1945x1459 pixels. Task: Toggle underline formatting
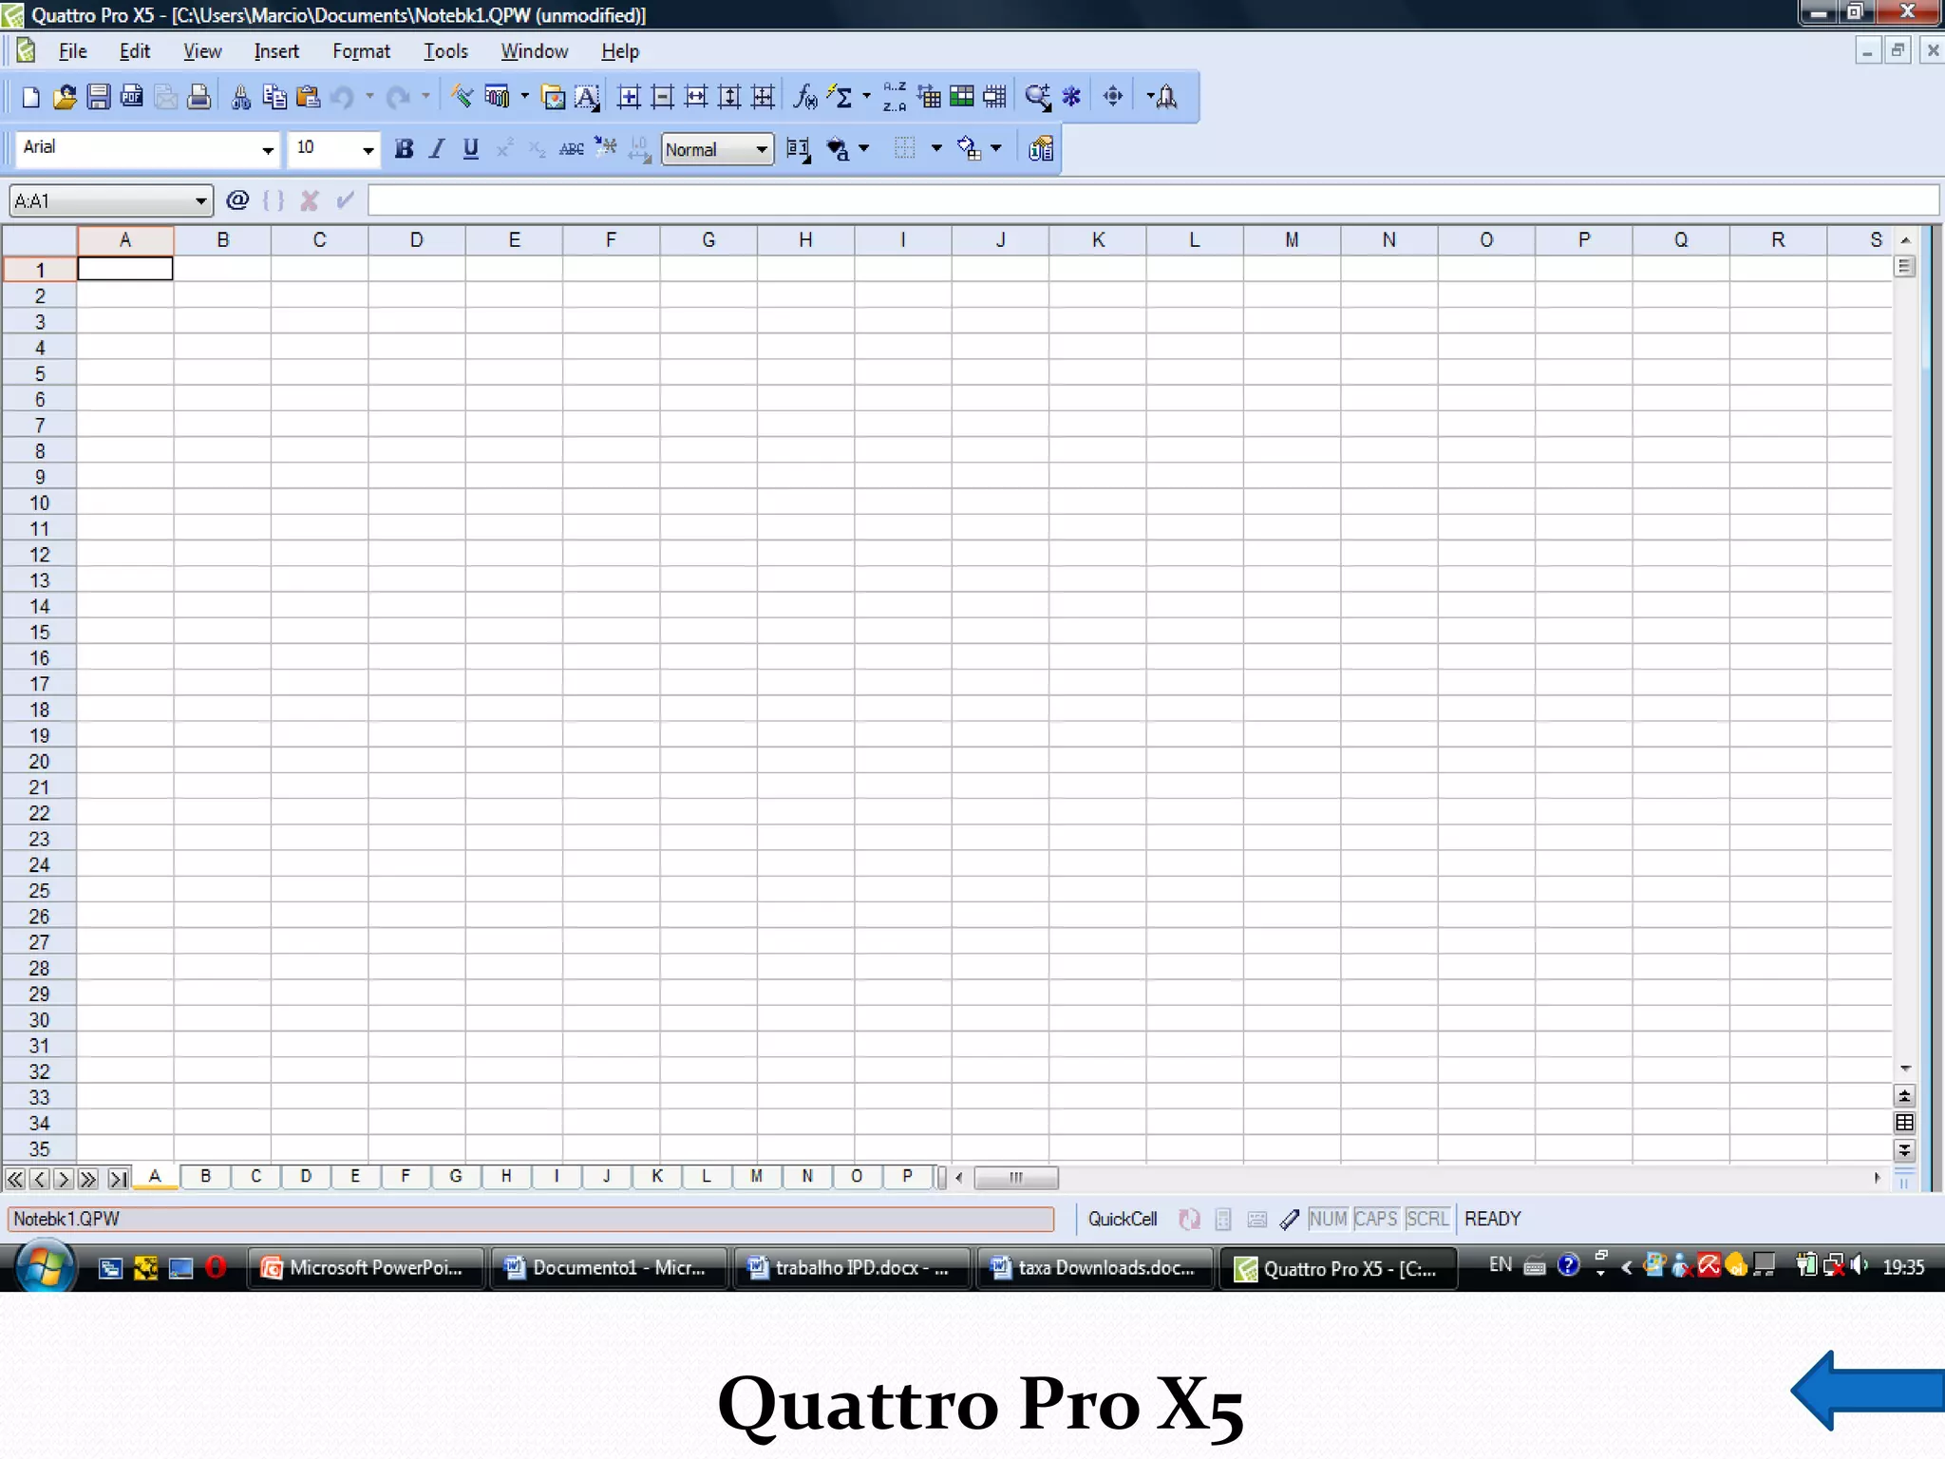point(470,149)
